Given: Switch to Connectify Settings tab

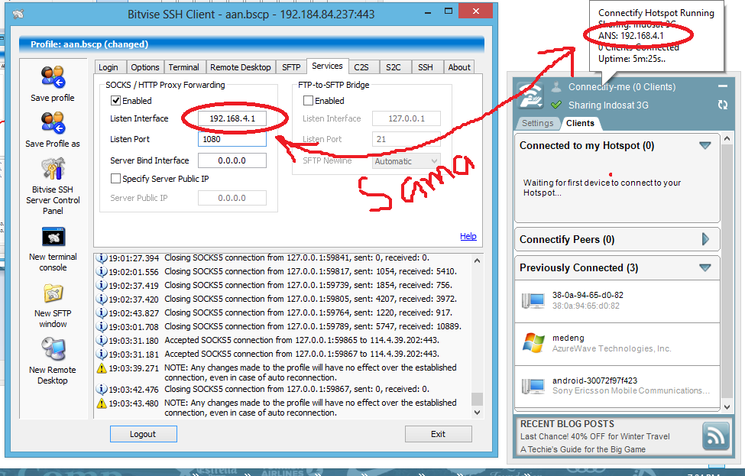Looking at the screenshot, I should pos(537,124).
